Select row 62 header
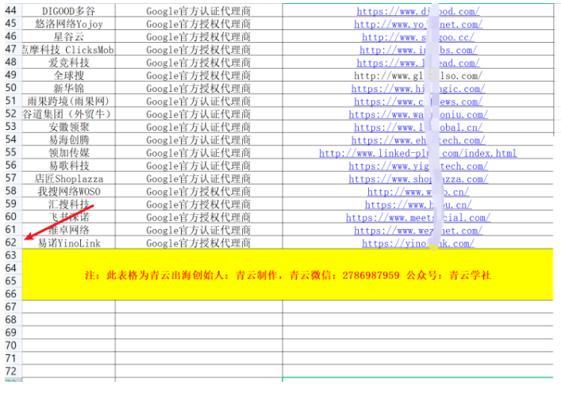 point(10,242)
